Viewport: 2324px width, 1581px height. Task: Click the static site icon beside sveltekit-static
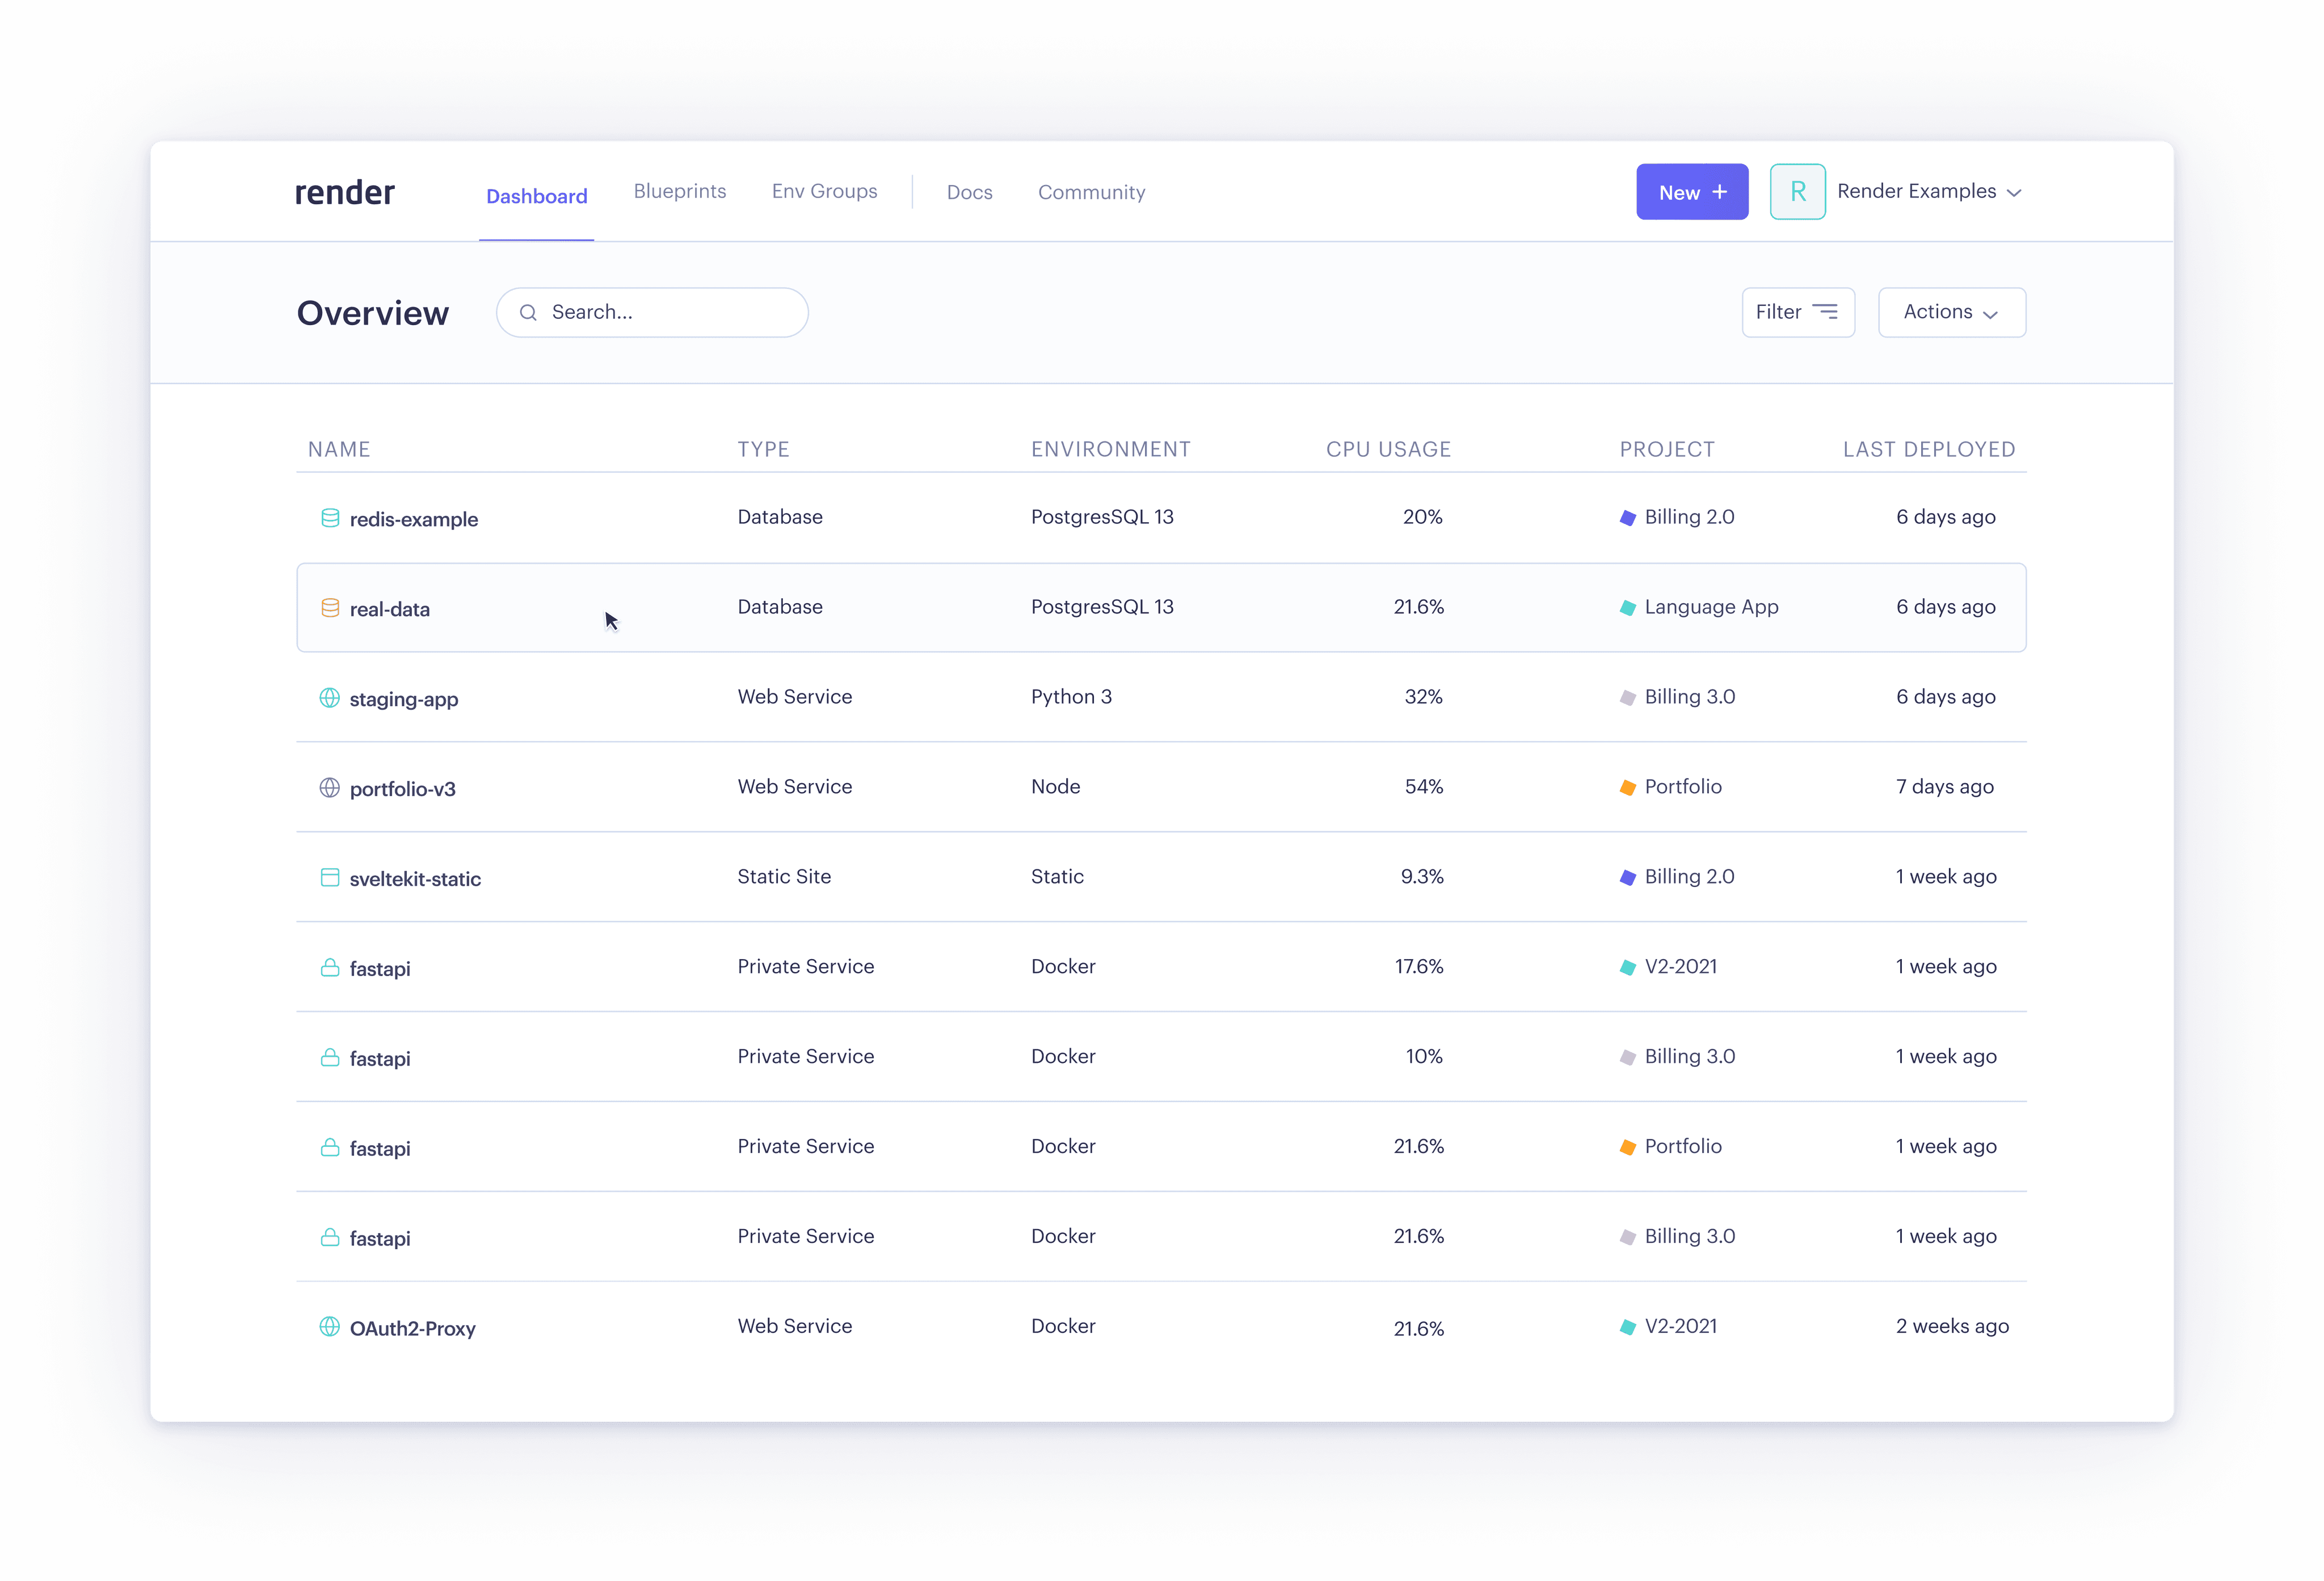coord(329,878)
